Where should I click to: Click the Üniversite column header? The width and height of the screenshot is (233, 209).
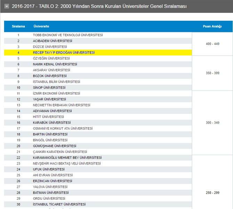coord(41,26)
